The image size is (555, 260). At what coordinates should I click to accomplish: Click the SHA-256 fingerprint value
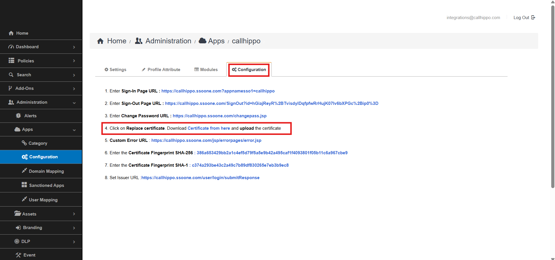pyautogui.click(x=272, y=153)
